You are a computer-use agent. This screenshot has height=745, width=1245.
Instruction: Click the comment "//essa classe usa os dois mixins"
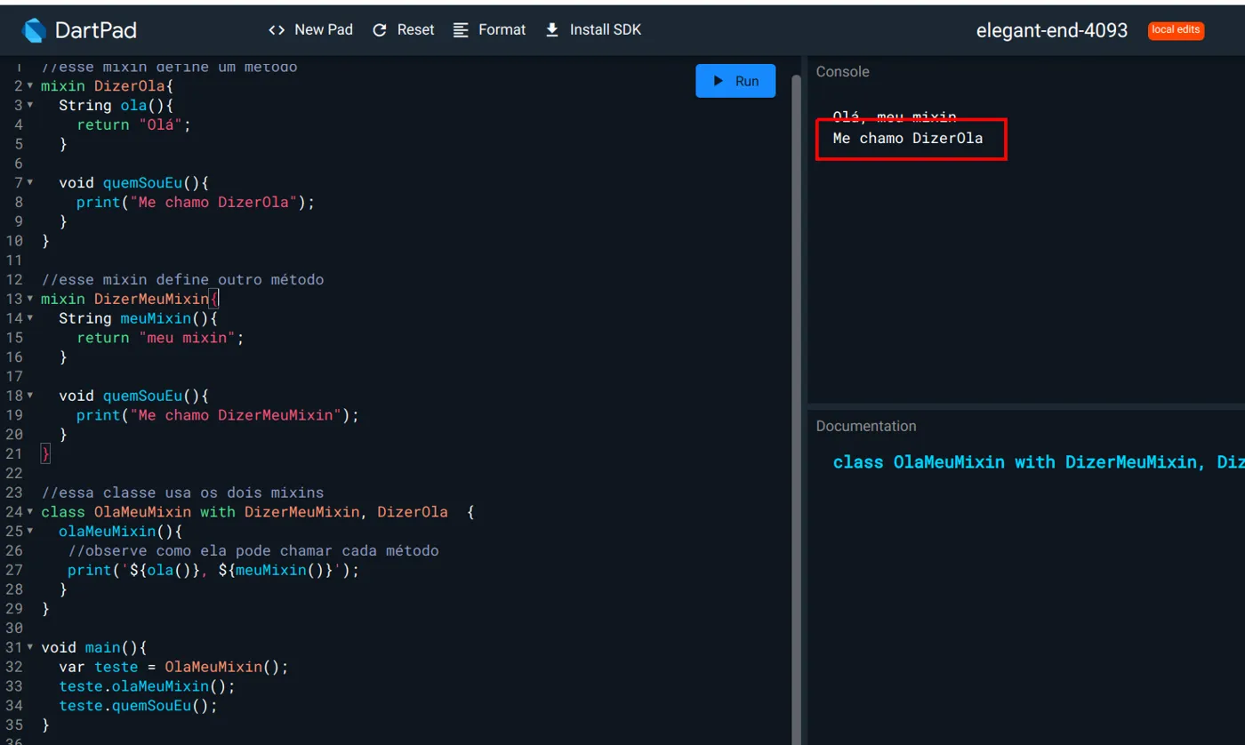point(182,493)
